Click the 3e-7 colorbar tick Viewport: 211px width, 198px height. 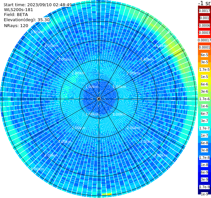[x=204, y=121]
